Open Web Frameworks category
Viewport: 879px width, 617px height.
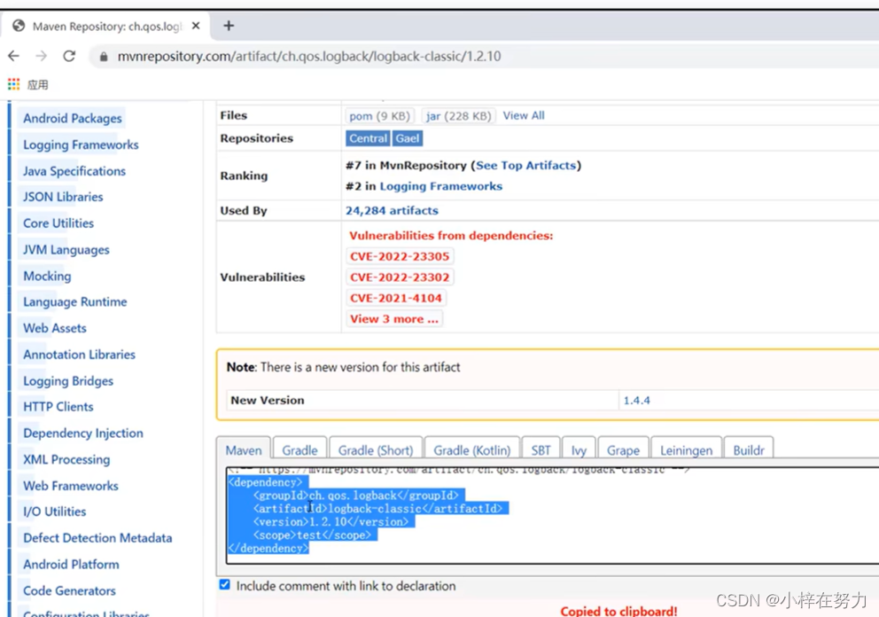71,486
